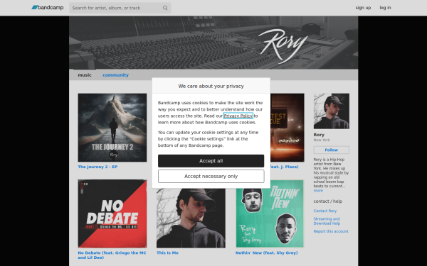The width and height of the screenshot is (427, 266).
Task: Click the search magnifier icon
Action: coord(165,8)
